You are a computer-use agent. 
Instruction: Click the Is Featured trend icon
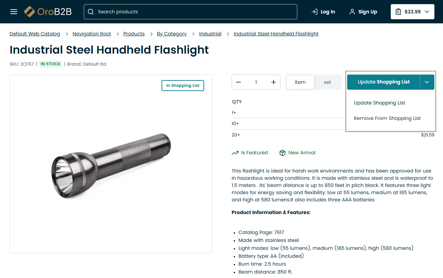coord(235,153)
